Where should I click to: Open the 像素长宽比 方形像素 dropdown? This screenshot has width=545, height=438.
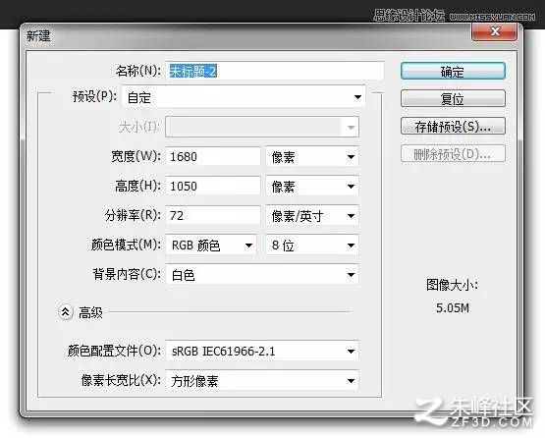coord(262,381)
